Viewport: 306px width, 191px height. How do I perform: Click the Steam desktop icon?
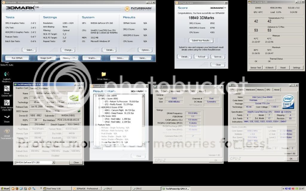pyautogui.click(x=7, y=117)
